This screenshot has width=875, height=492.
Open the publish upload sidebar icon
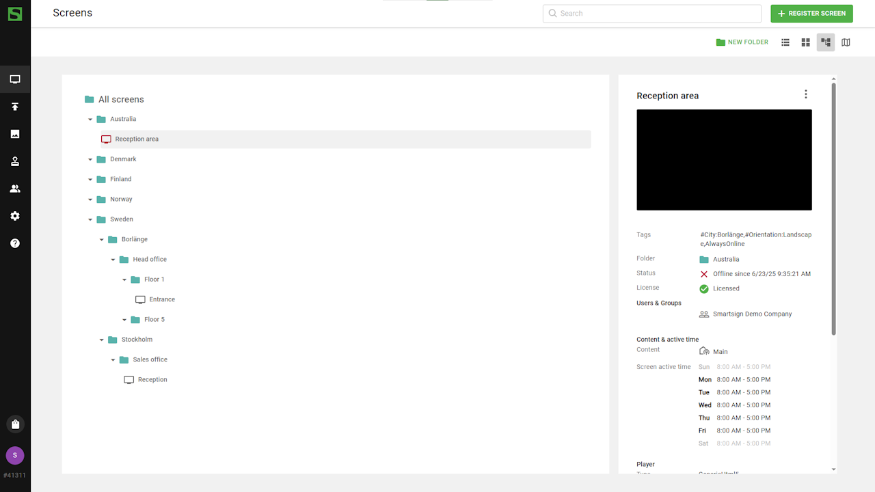click(15, 107)
